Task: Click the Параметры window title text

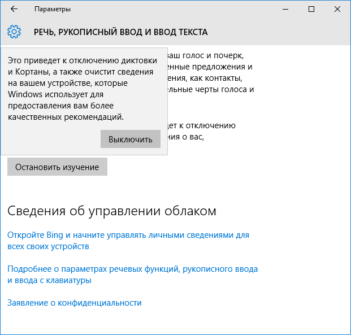Action: pyautogui.click(x=53, y=9)
